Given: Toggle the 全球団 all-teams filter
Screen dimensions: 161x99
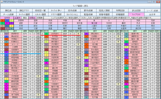Looking at the screenshot, I should pyautogui.click(x=7, y=18).
